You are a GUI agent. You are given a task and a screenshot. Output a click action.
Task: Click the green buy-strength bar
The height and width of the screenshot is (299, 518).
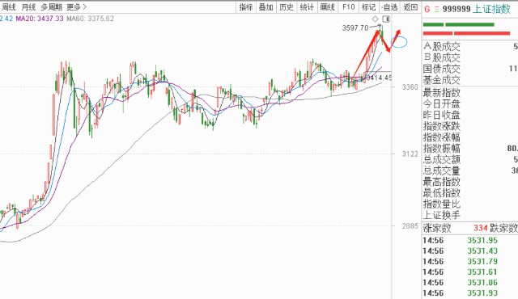point(459,24)
